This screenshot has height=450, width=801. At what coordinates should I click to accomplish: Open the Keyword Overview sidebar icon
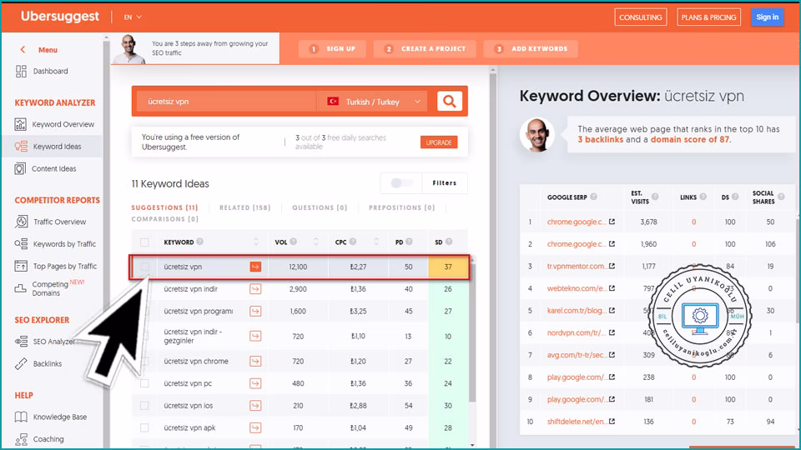(x=21, y=124)
